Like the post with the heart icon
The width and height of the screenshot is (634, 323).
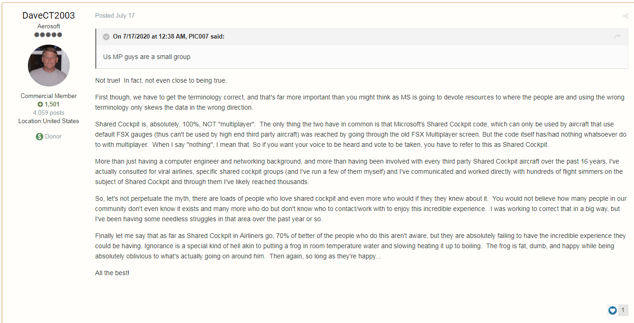click(613, 310)
